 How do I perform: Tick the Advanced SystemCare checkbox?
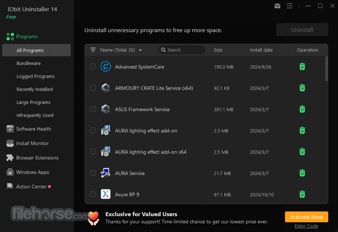coord(93,66)
